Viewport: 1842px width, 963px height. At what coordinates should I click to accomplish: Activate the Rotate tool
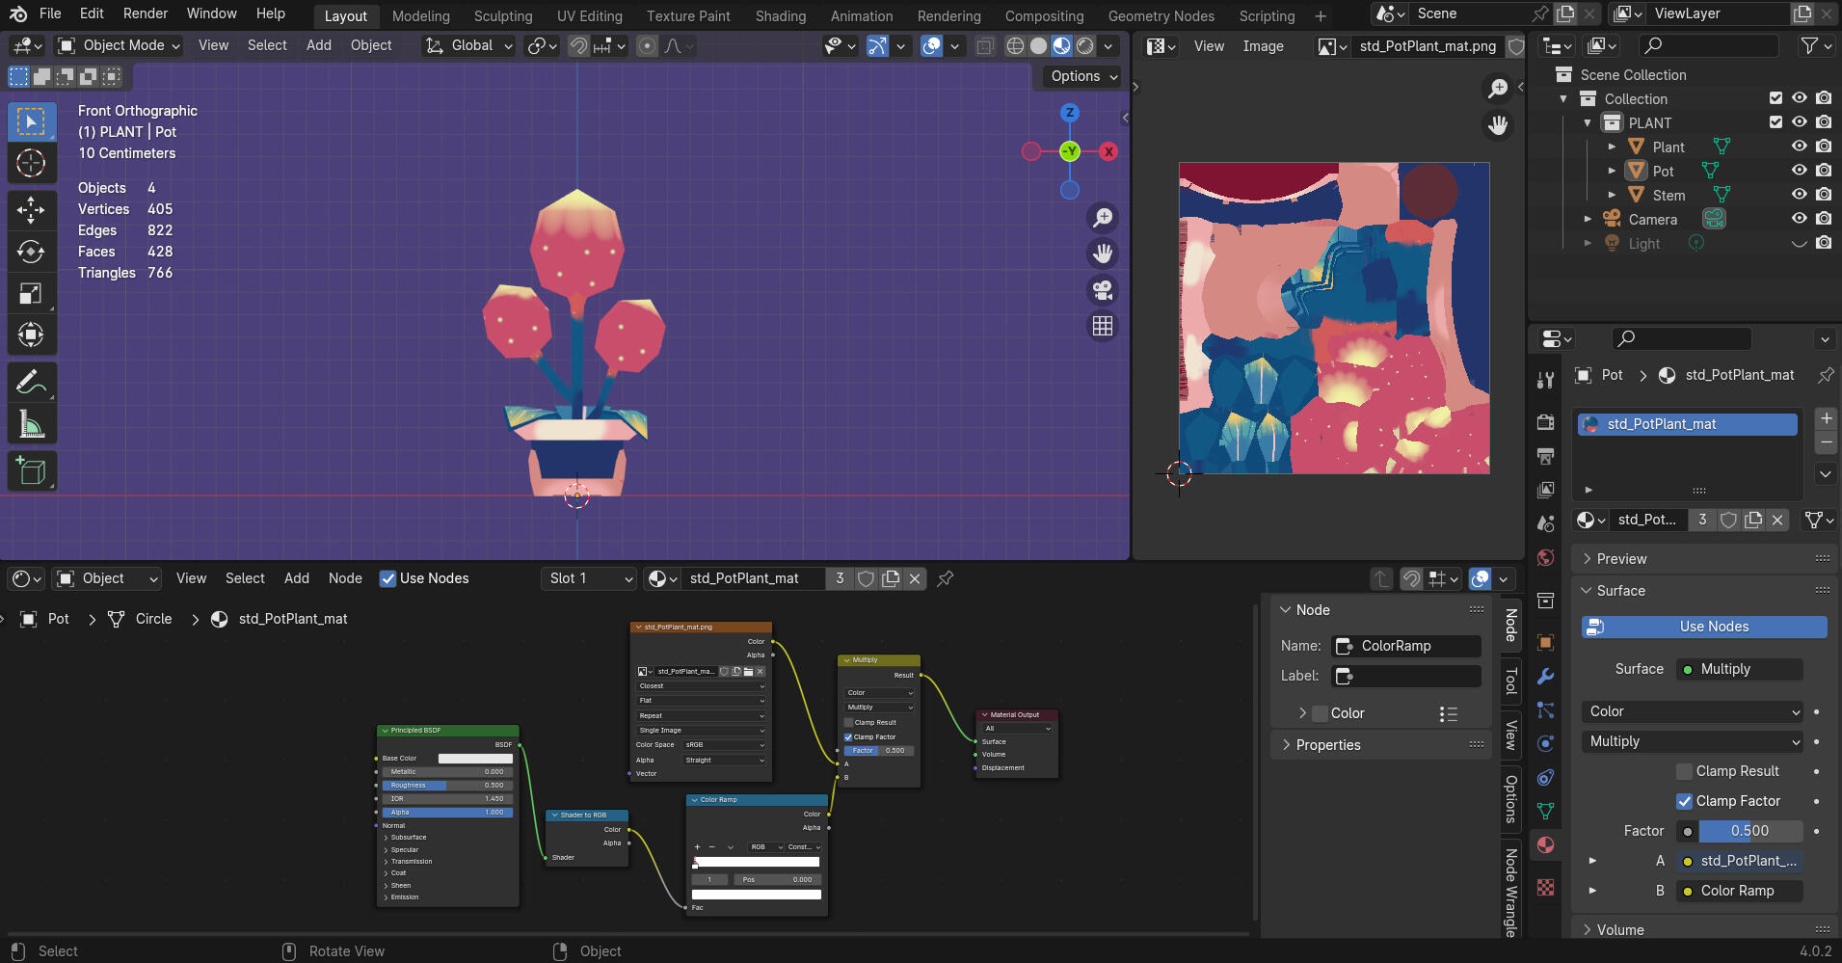[x=31, y=252]
